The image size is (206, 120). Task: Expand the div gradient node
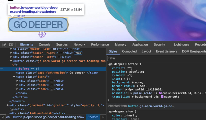pyautogui.click(x=8, y=105)
